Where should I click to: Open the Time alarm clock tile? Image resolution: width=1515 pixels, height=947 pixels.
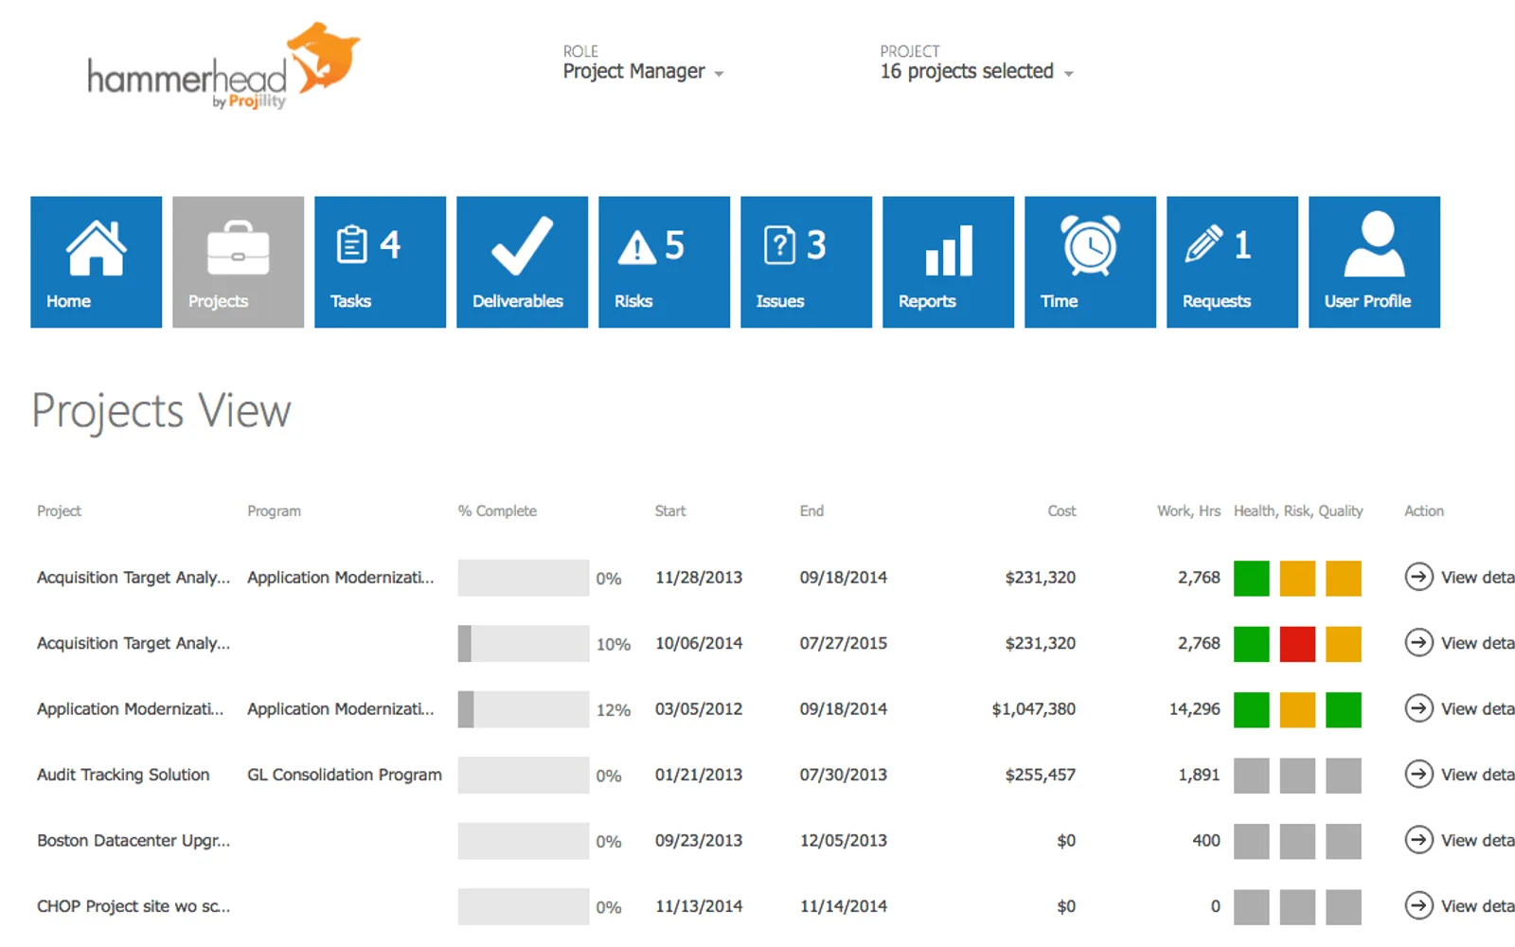pos(1090,262)
